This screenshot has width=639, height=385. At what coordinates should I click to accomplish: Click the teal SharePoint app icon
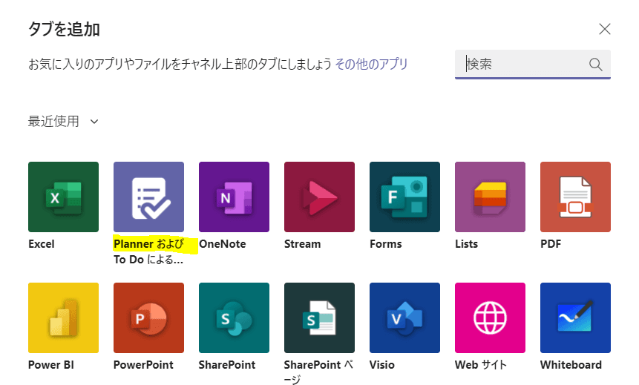(234, 317)
